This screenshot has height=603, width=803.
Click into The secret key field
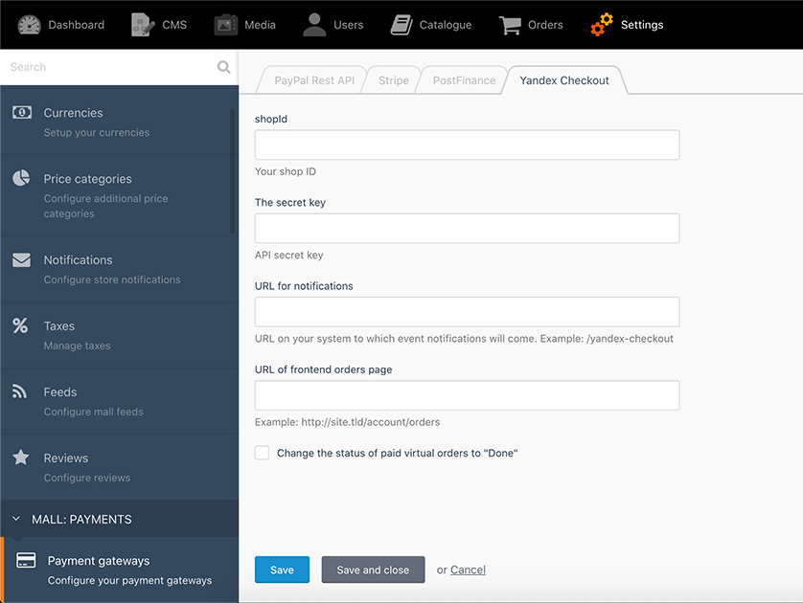pyautogui.click(x=467, y=228)
